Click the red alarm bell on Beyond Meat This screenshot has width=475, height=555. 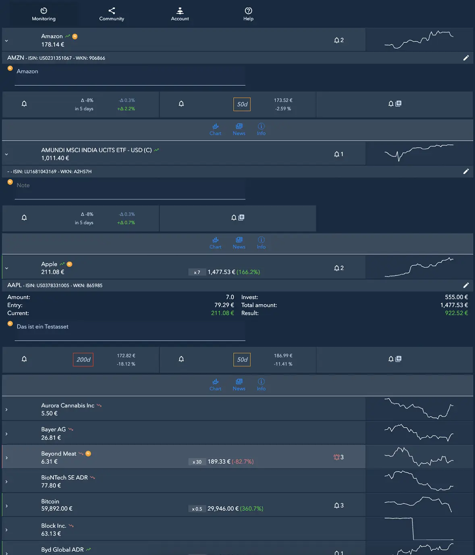337,457
